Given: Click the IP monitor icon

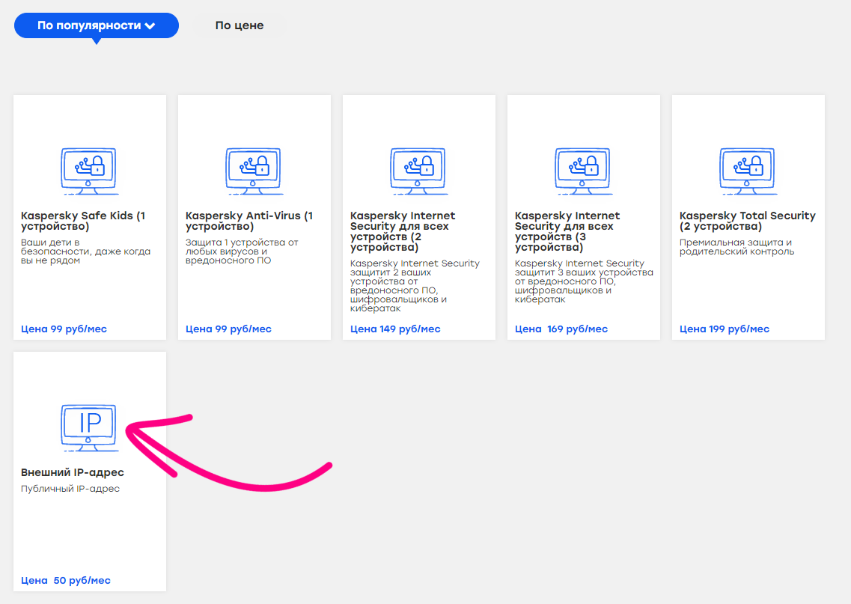Looking at the screenshot, I should pyautogui.click(x=90, y=427).
